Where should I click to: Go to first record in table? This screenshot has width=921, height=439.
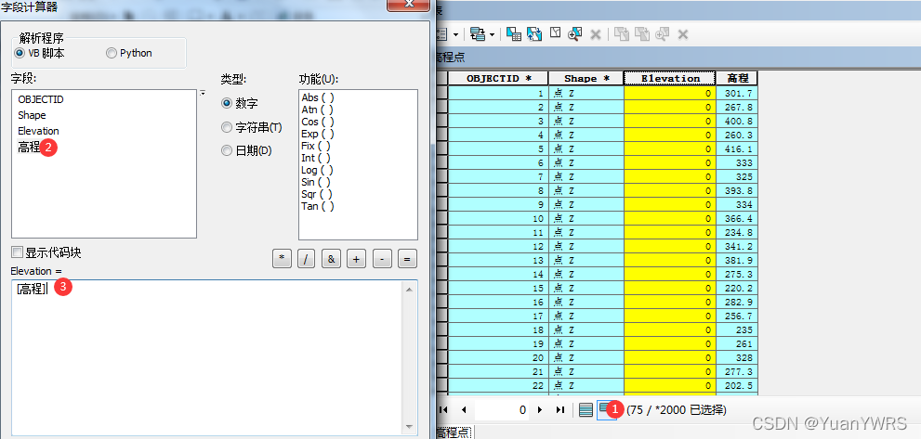443,409
